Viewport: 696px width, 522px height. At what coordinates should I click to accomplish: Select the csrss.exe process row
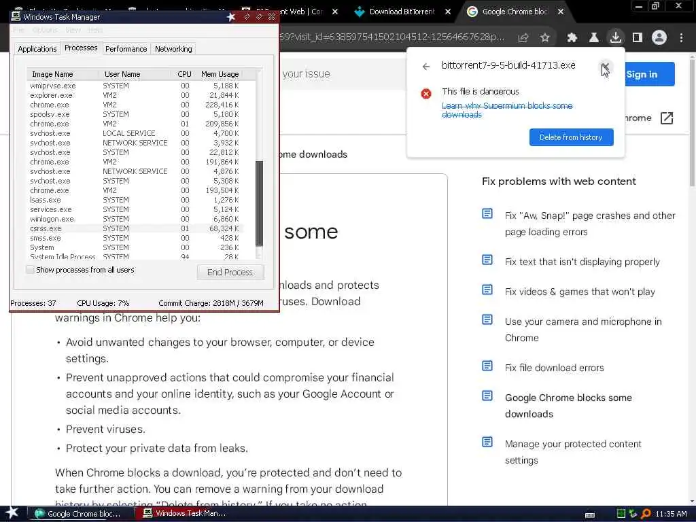coord(135,228)
